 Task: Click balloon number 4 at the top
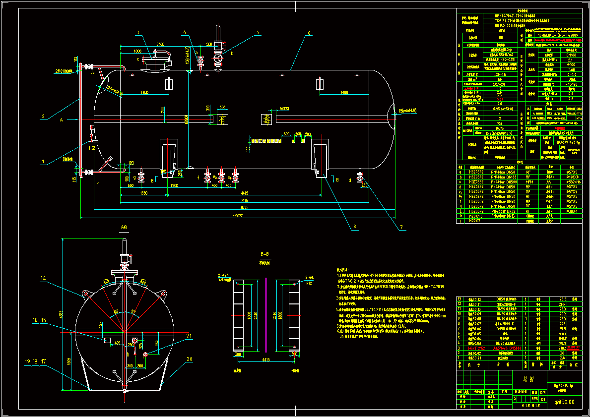coord(185,33)
